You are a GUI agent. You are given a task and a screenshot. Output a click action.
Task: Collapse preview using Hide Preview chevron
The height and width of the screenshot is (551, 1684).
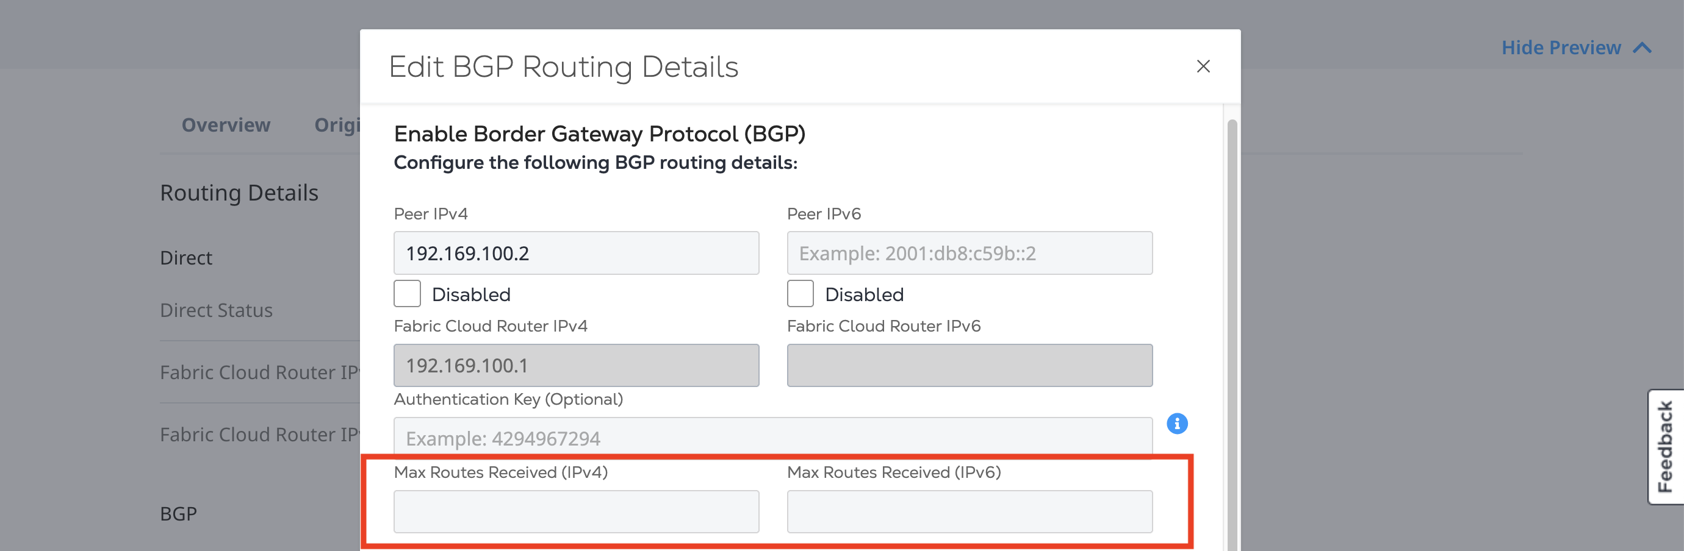click(1641, 48)
